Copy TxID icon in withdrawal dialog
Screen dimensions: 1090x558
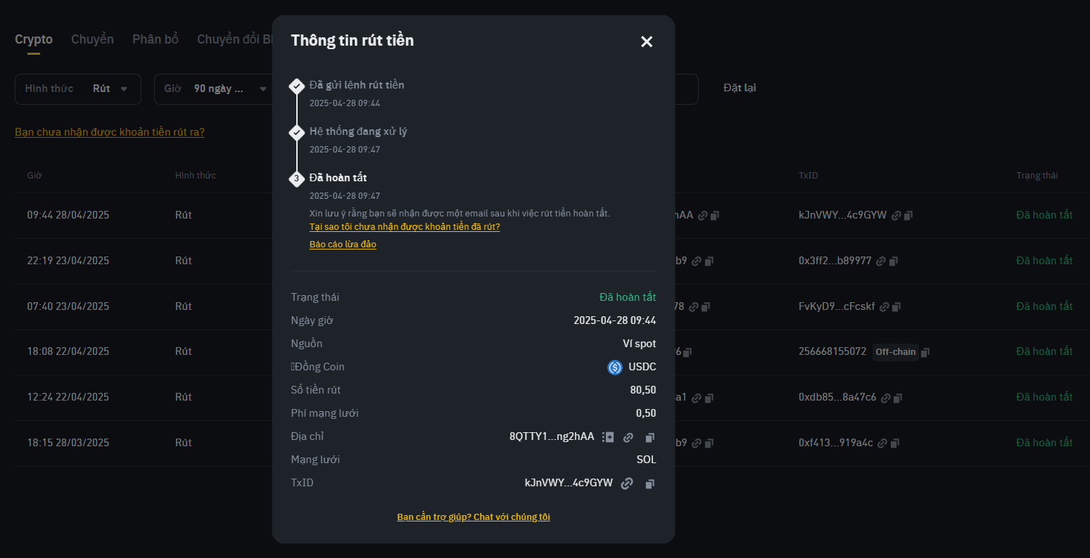(650, 484)
